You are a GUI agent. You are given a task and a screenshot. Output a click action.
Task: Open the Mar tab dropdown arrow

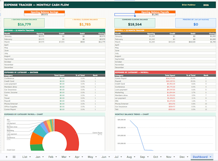coord(69,157)
